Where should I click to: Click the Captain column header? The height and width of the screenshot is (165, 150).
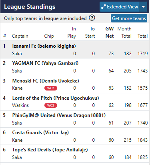coord(20,36)
